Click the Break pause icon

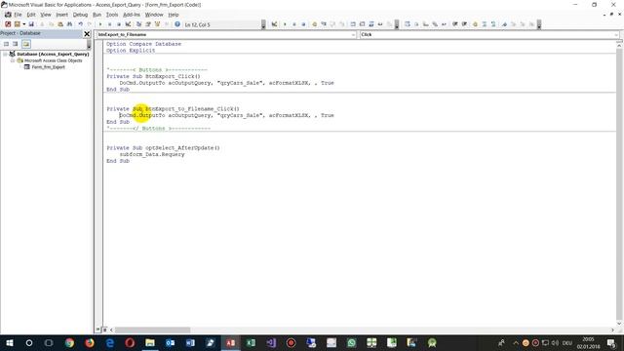click(x=109, y=24)
